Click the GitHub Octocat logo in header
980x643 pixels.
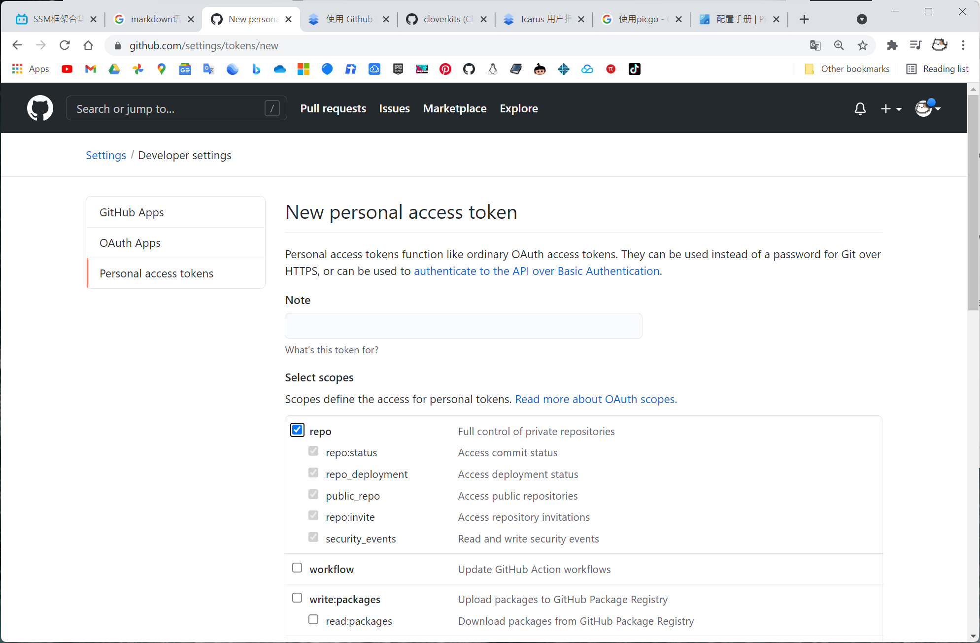click(x=40, y=108)
